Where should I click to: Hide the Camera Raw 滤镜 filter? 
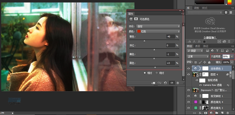[x=200, y=85]
